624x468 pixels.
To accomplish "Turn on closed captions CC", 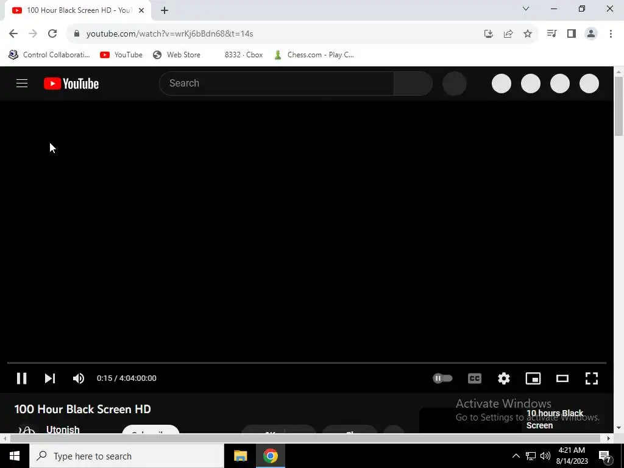I will [x=474, y=378].
